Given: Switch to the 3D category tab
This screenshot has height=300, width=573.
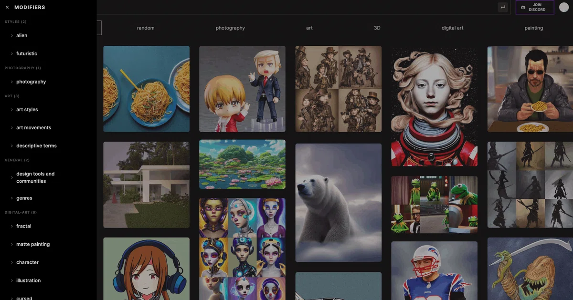Looking at the screenshot, I should (x=377, y=28).
